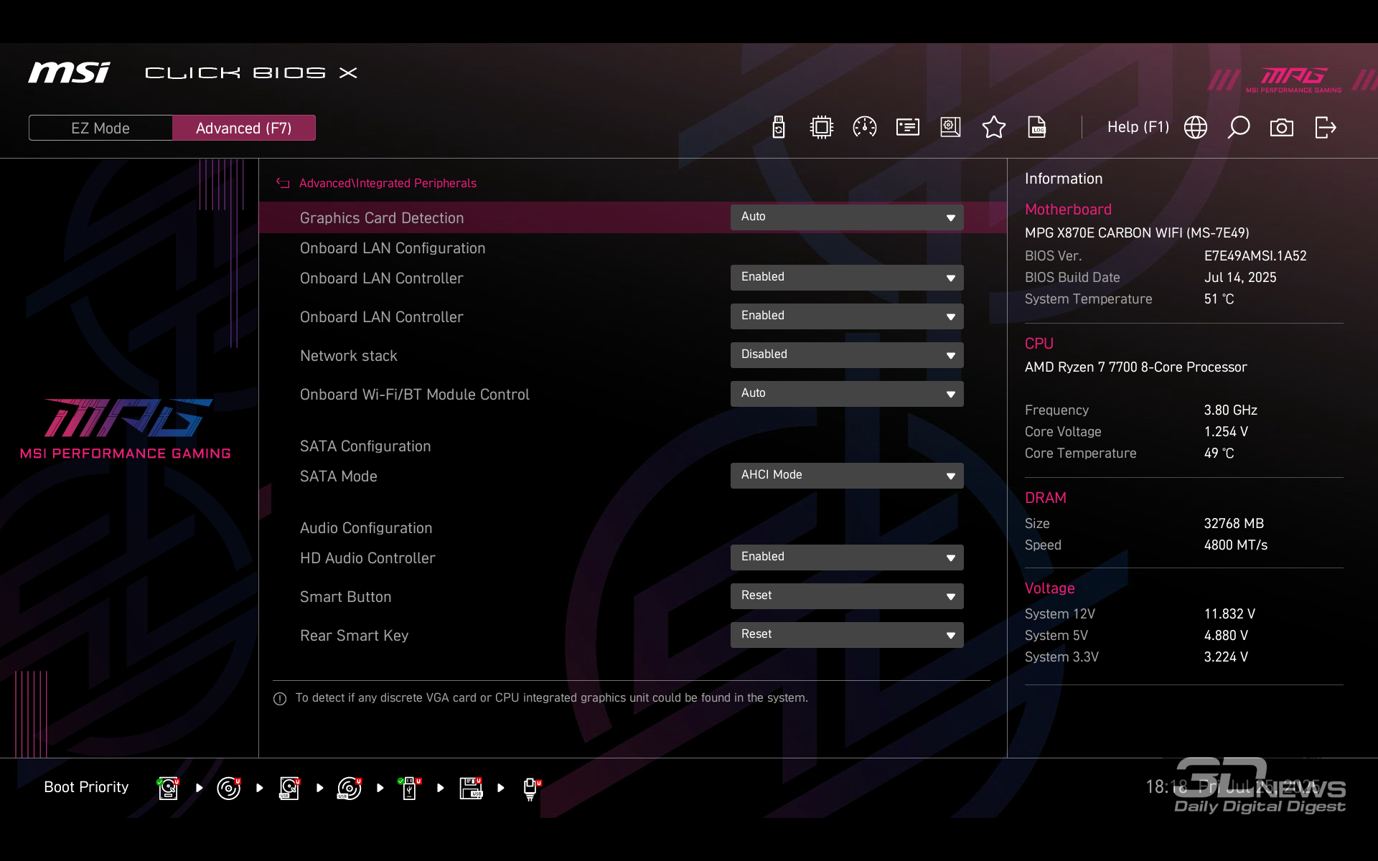The image size is (1378, 861).
Task: Open the profile card icon in toolbar
Action: click(907, 128)
